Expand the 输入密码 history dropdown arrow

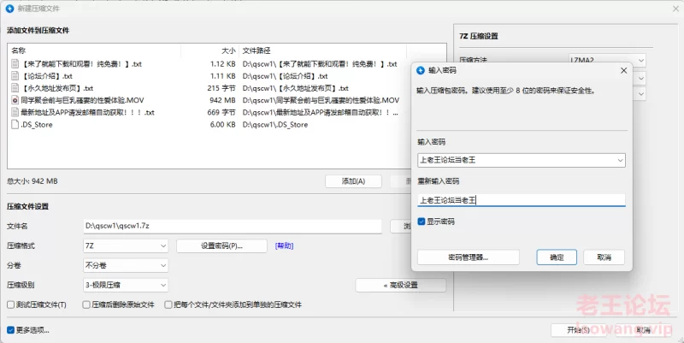click(620, 160)
